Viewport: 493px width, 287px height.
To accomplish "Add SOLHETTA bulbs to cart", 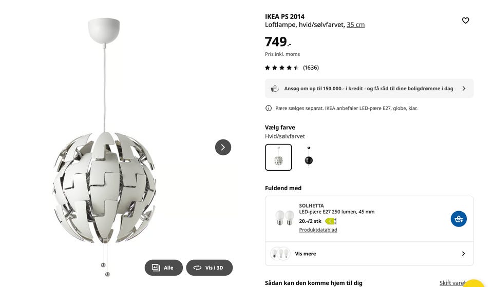I will click(459, 219).
